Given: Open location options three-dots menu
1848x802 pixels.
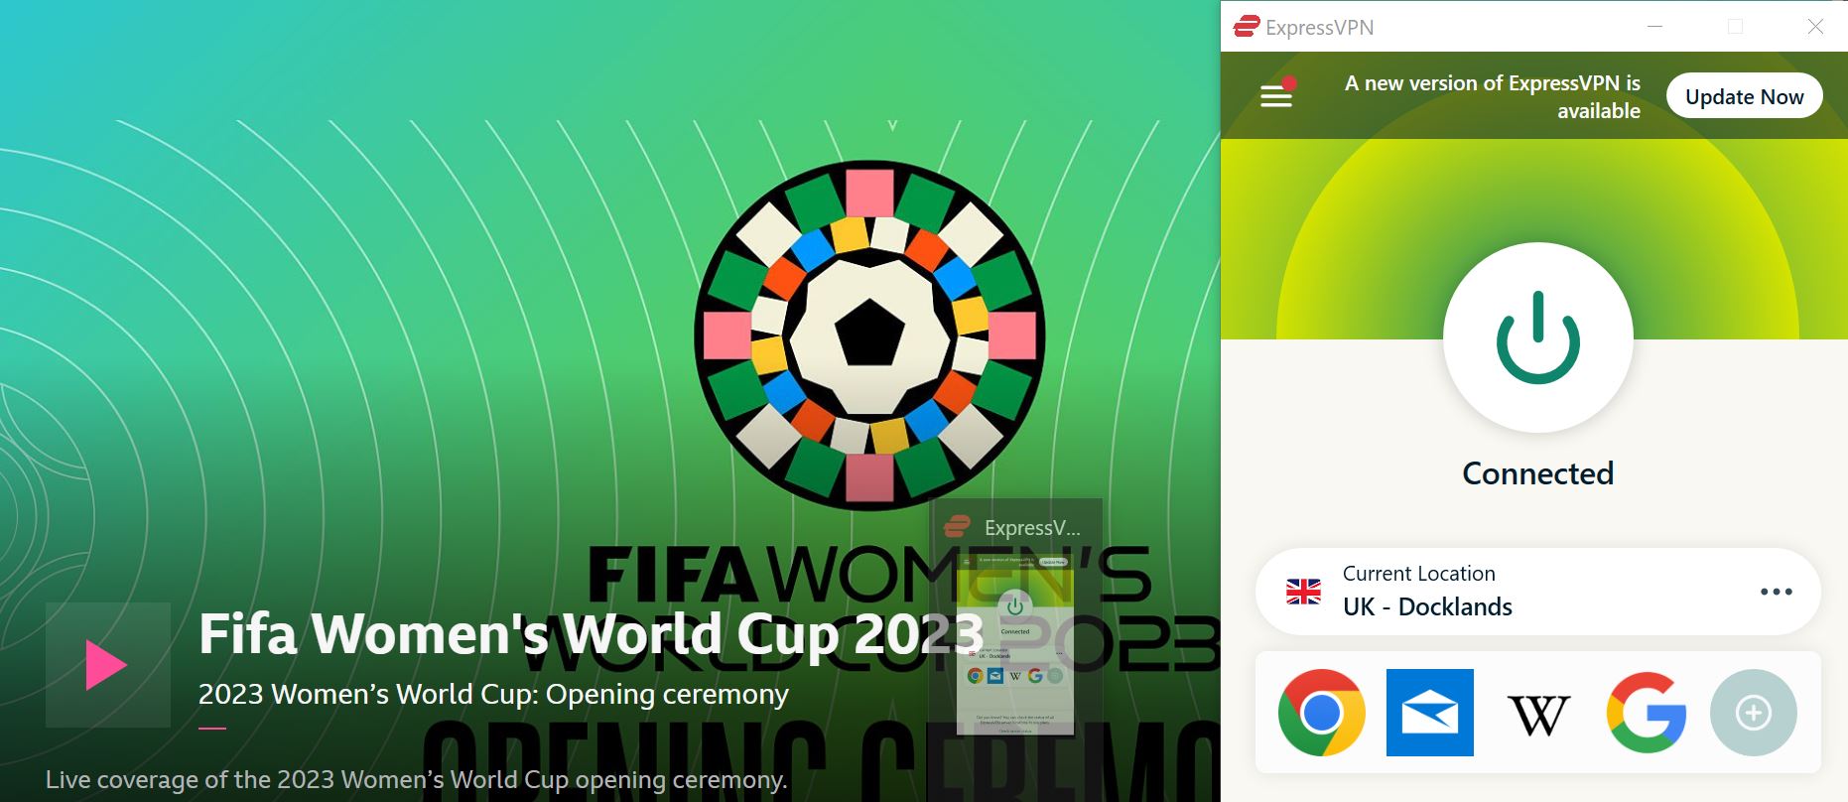Looking at the screenshot, I should coord(1776,592).
